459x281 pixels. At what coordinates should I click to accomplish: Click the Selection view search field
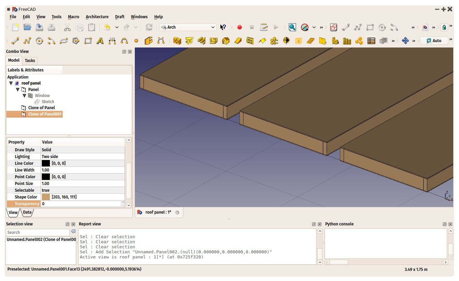tap(38, 232)
